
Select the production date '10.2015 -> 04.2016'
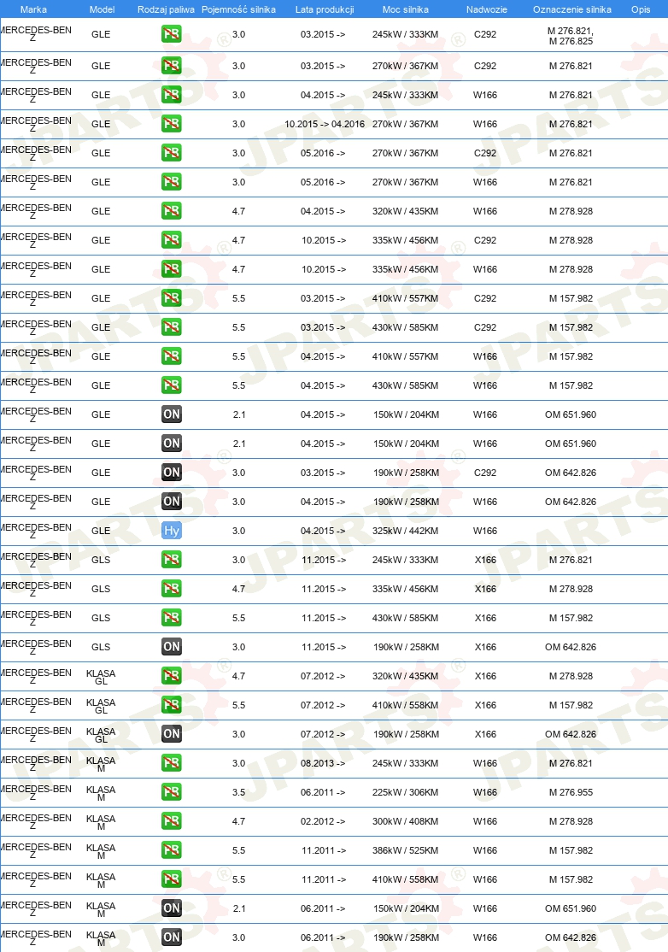point(325,124)
